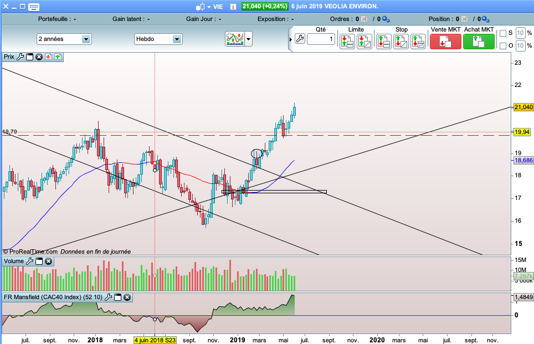Click the green Achat MKT buy button
This screenshot has height=344, width=534.
tap(479, 42)
